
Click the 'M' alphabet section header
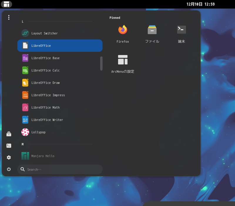point(23,144)
